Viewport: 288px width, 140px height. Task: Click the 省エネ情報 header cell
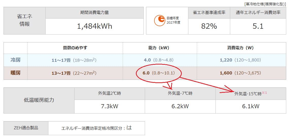tap(25, 21)
